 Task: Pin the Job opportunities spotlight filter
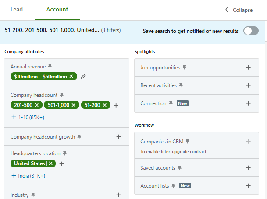185,68
